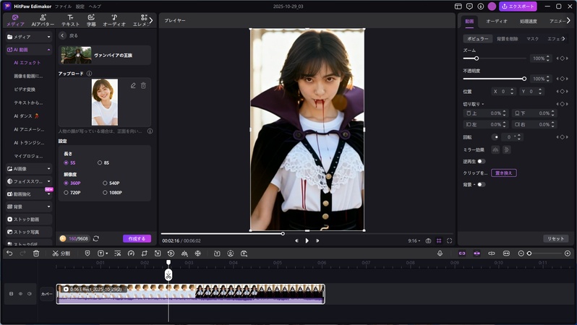This screenshot has height=325, width=577.
Task: Step to the previous frame
Action: [x=296, y=240]
